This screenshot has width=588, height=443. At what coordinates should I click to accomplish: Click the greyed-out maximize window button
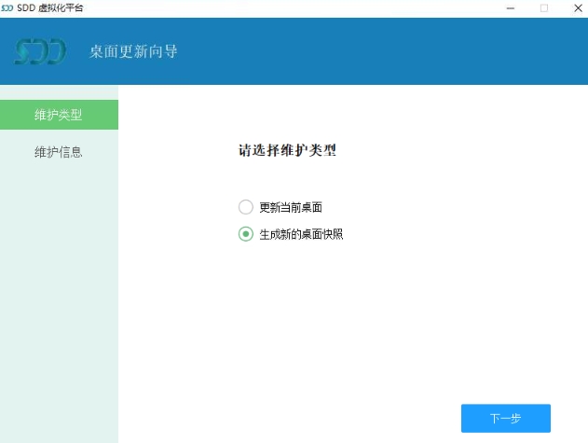pyautogui.click(x=544, y=7)
